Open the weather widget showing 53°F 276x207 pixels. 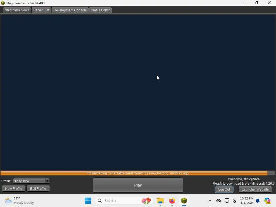19,201
